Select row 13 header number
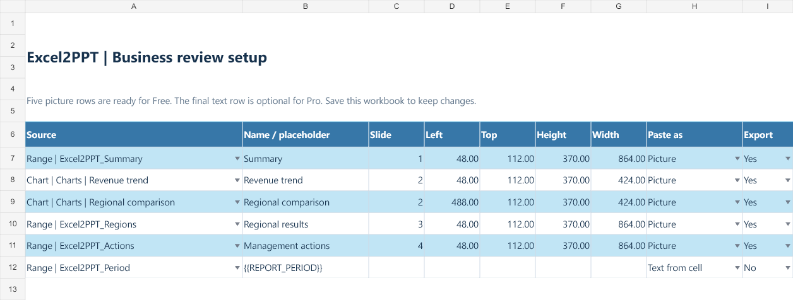Viewport: 793px width, 300px height. pos(13,289)
